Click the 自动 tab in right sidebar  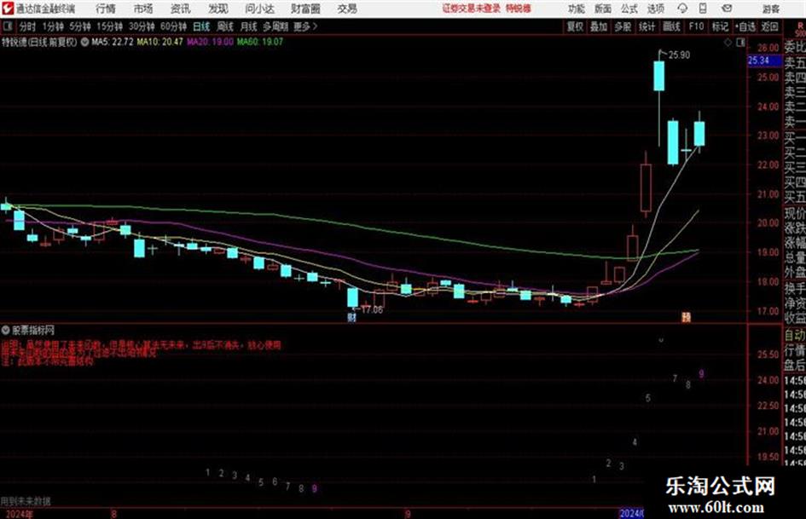click(795, 336)
